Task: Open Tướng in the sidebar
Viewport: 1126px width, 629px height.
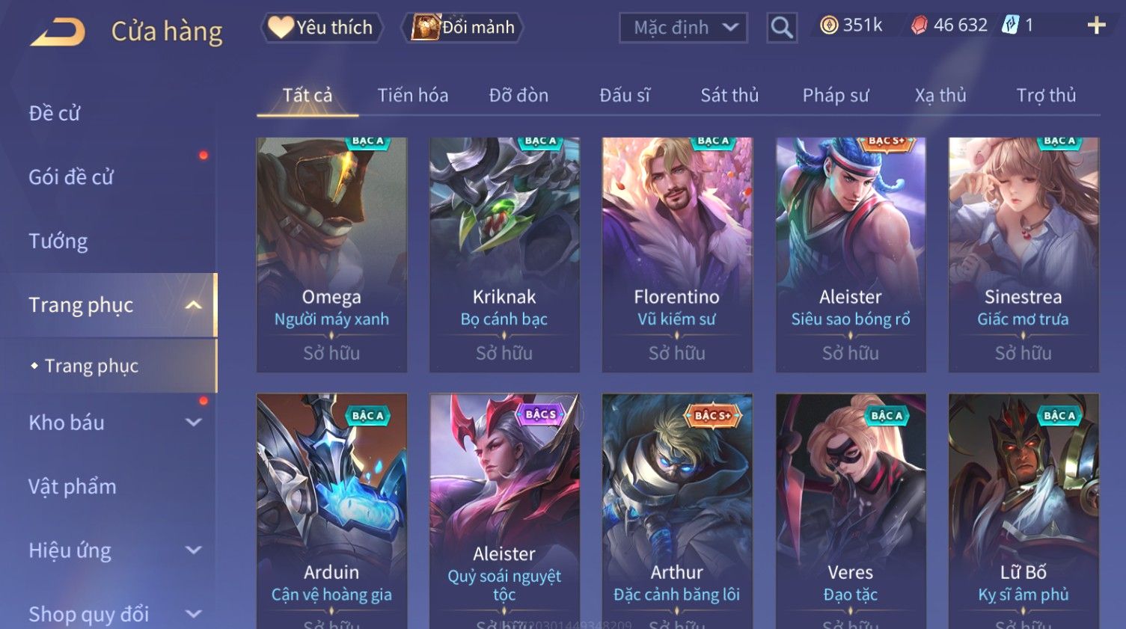Action: (x=58, y=242)
